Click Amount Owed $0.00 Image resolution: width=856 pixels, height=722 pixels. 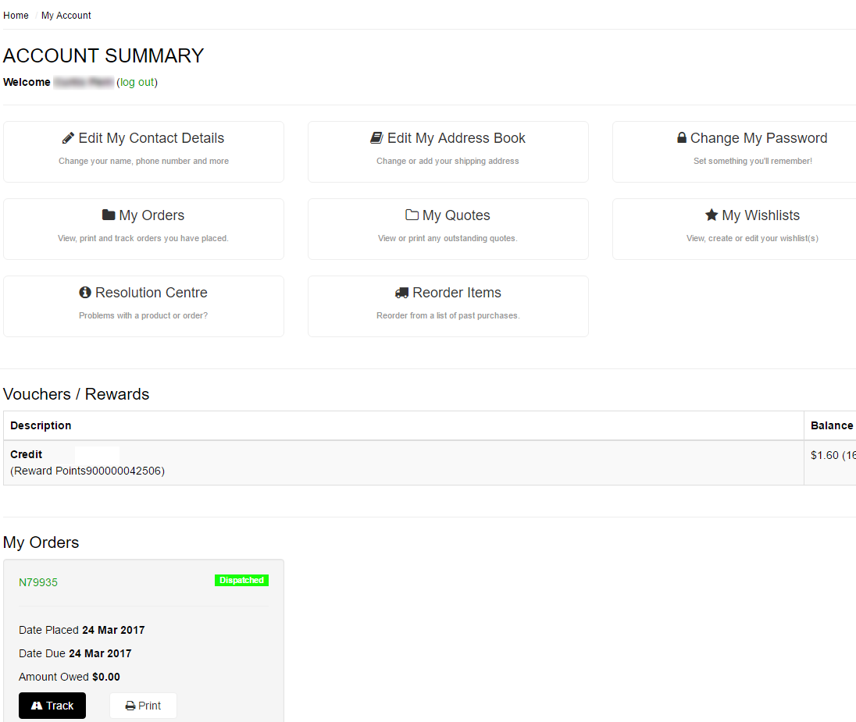pyautogui.click(x=70, y=678)
